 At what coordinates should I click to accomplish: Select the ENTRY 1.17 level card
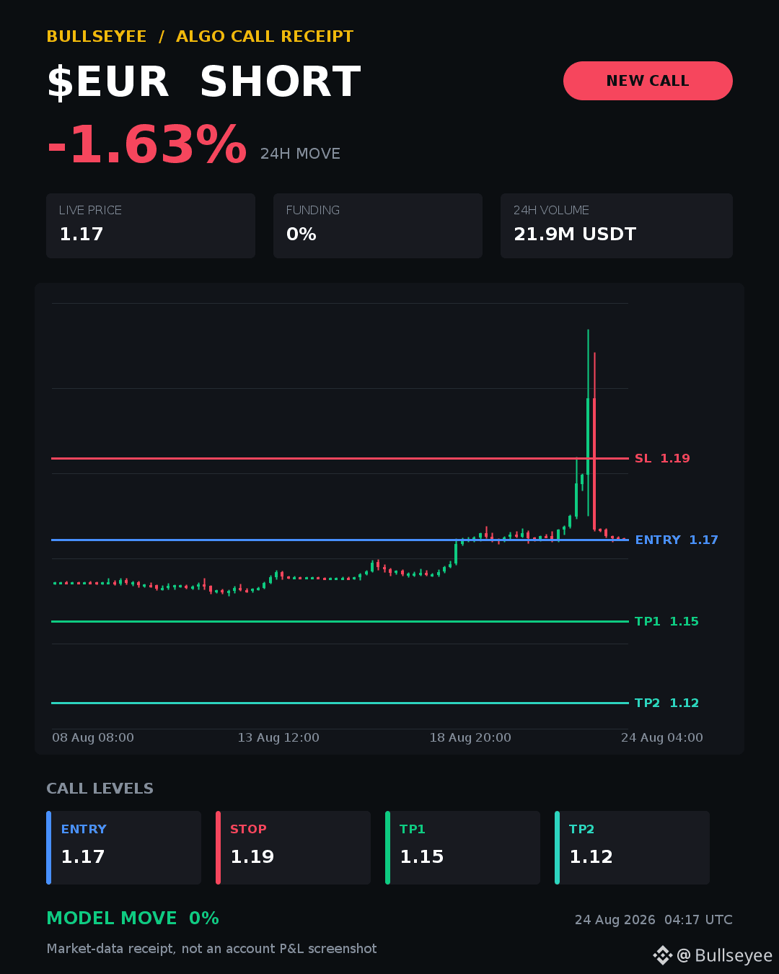pyautogui.click(x=123, y=848)
